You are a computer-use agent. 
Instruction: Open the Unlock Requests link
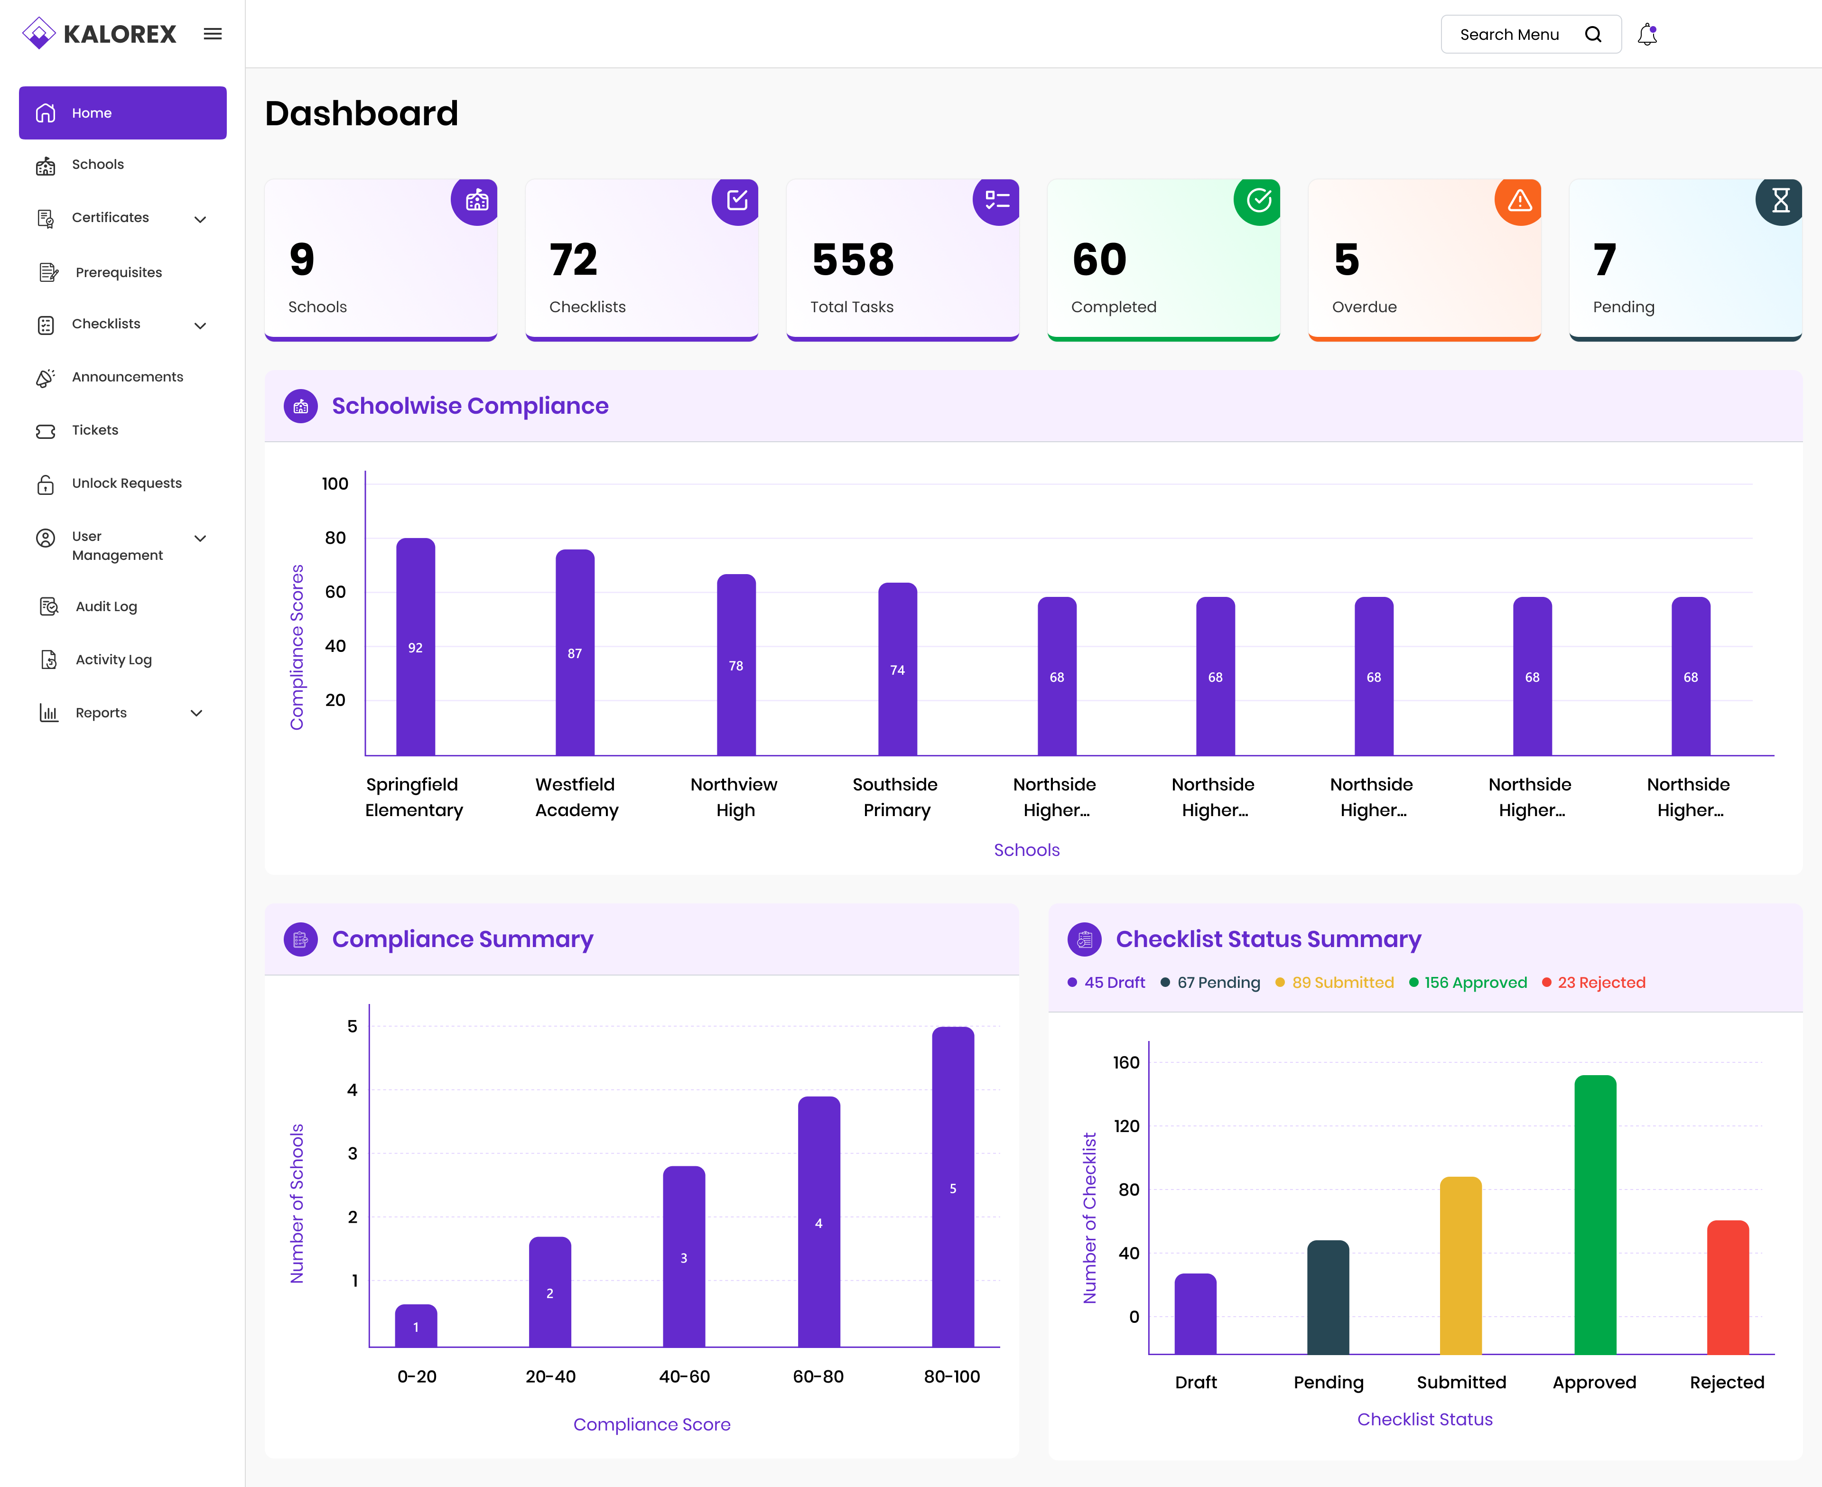(127, 483)
